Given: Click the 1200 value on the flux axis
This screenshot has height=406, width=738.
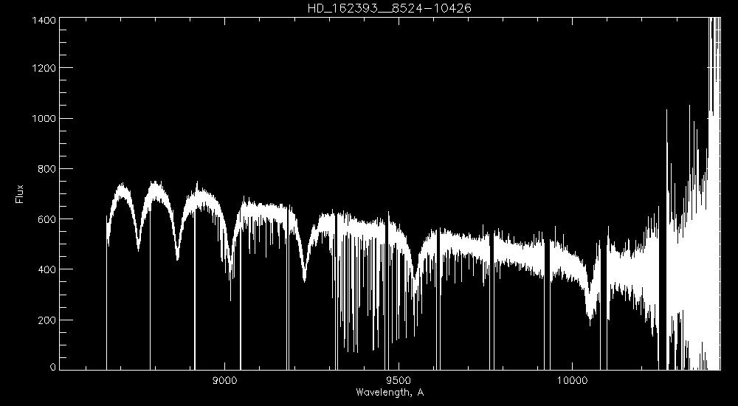Looking at the screenshot, I should (44, 68).
